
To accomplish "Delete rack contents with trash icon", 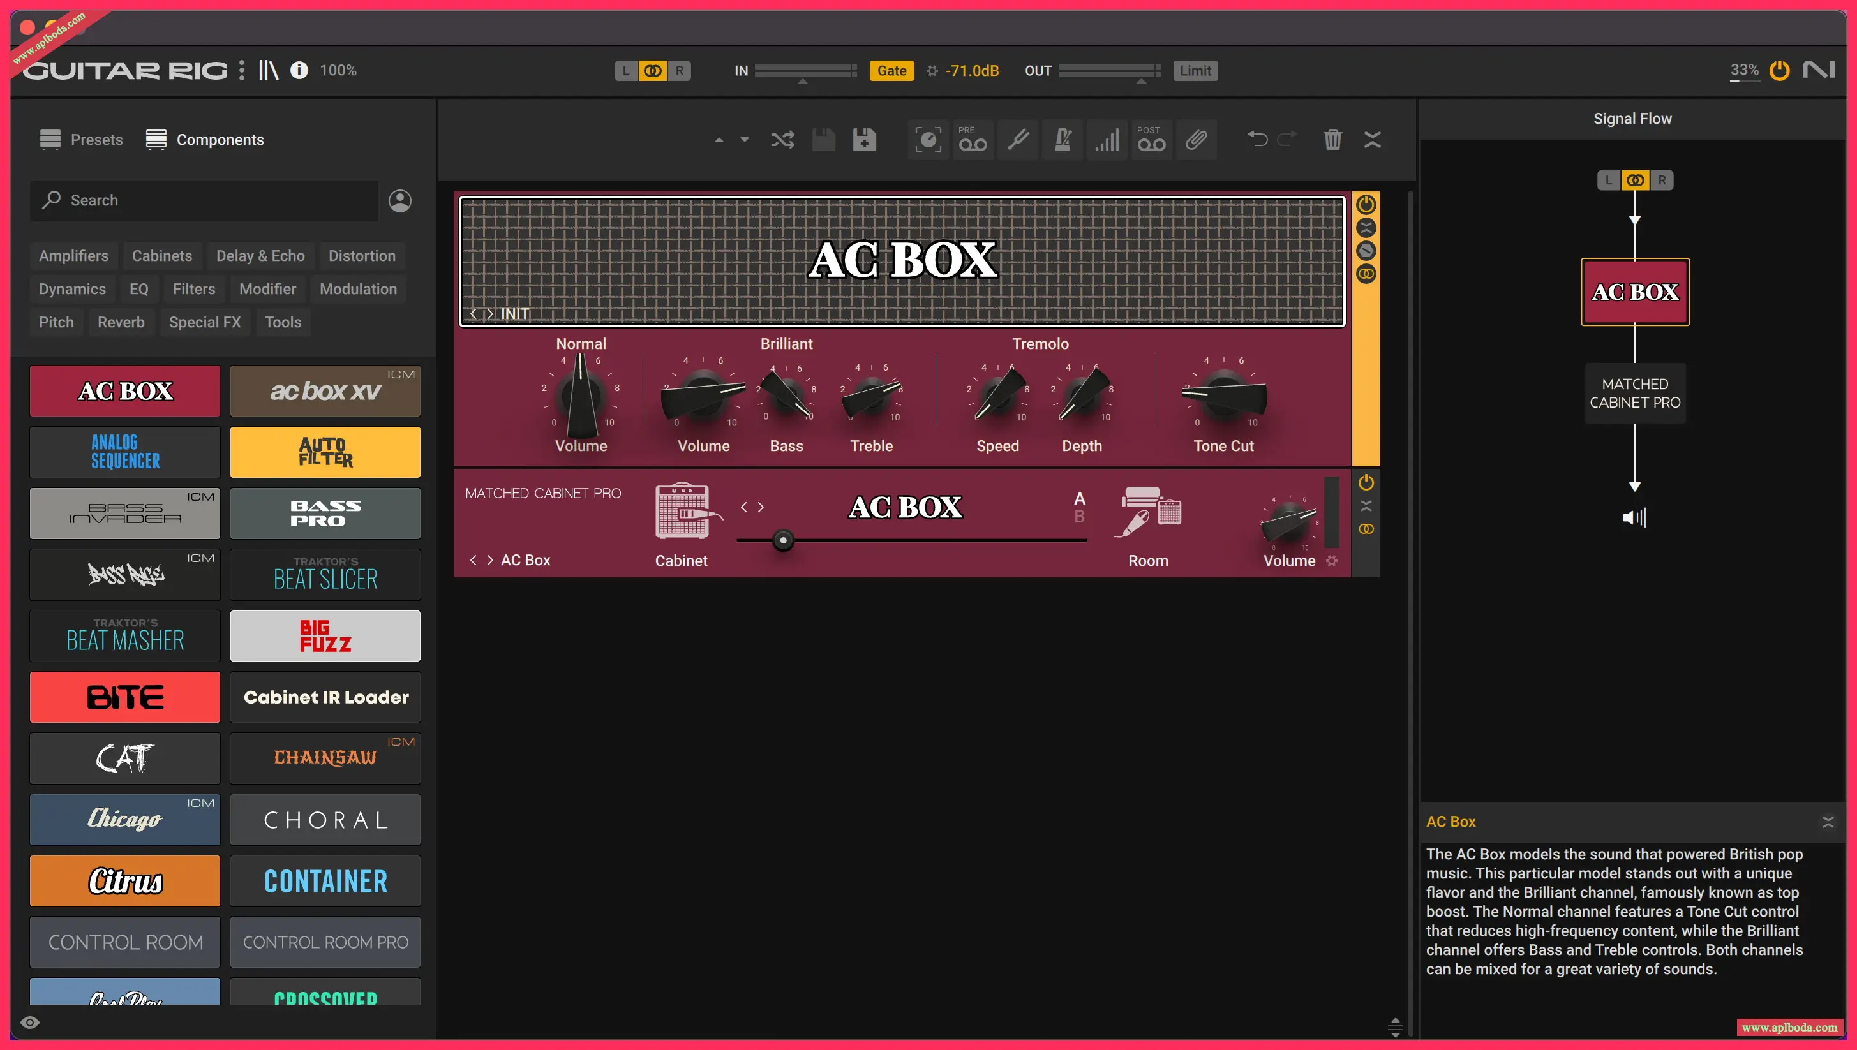I will (1332, 139).
